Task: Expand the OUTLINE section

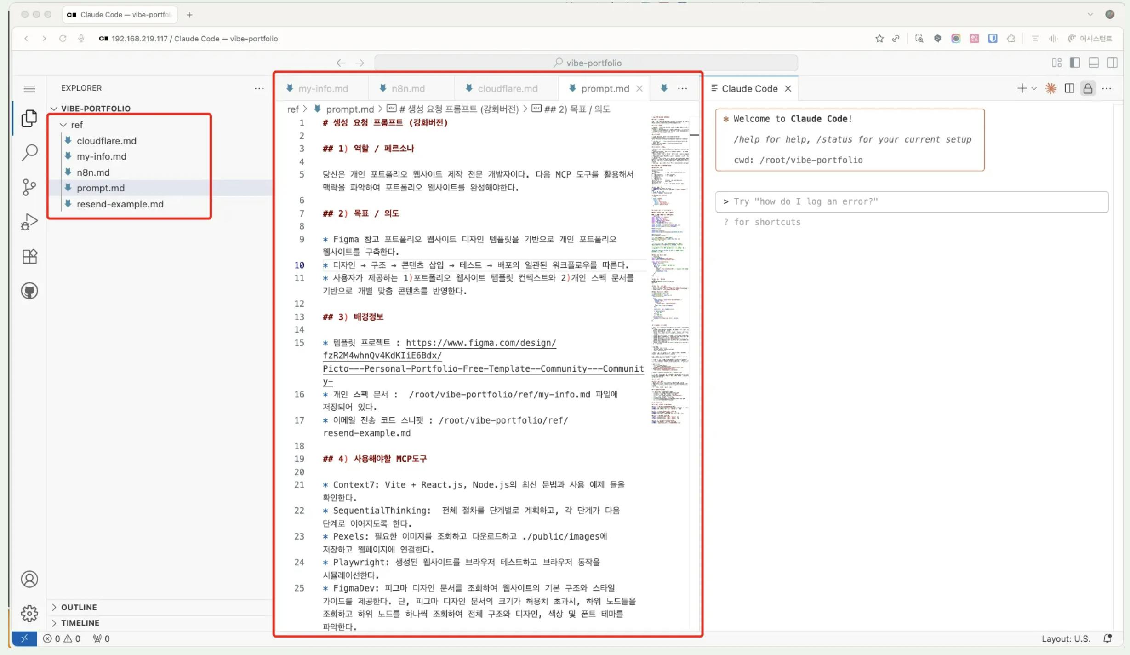Action: click(79, 607)
